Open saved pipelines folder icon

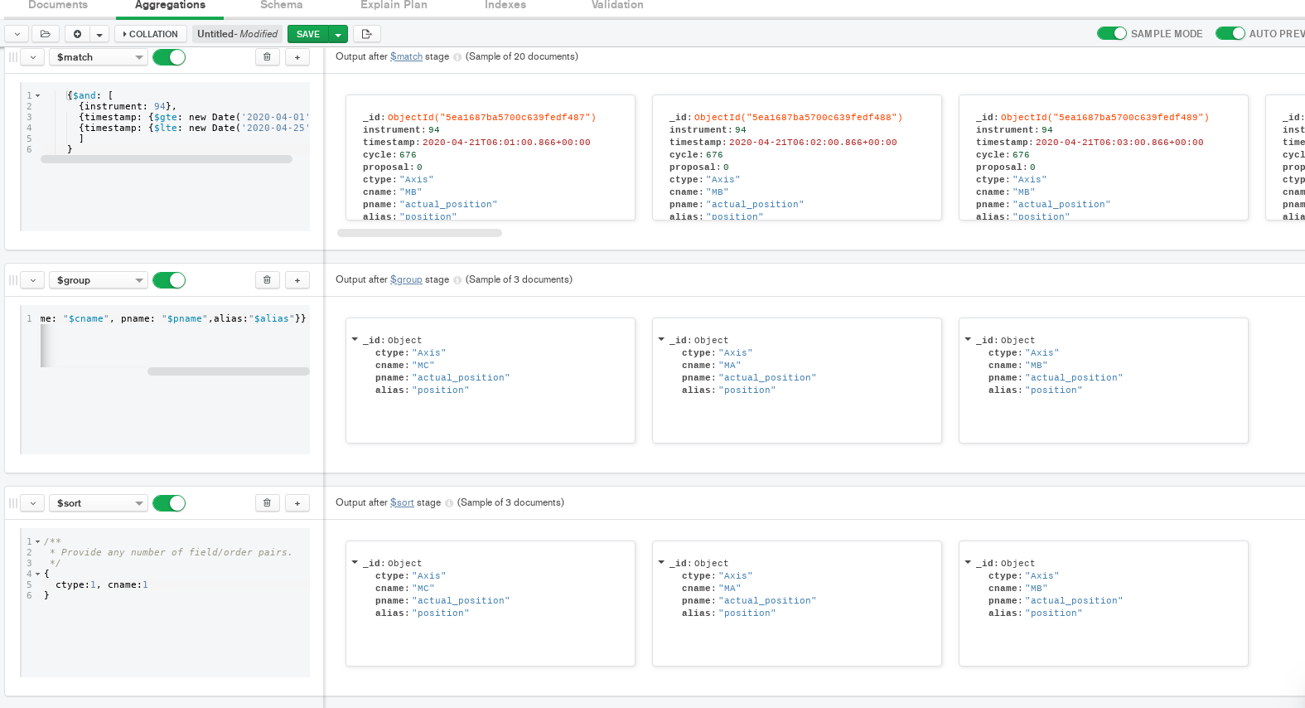click(x=45, y=34)
